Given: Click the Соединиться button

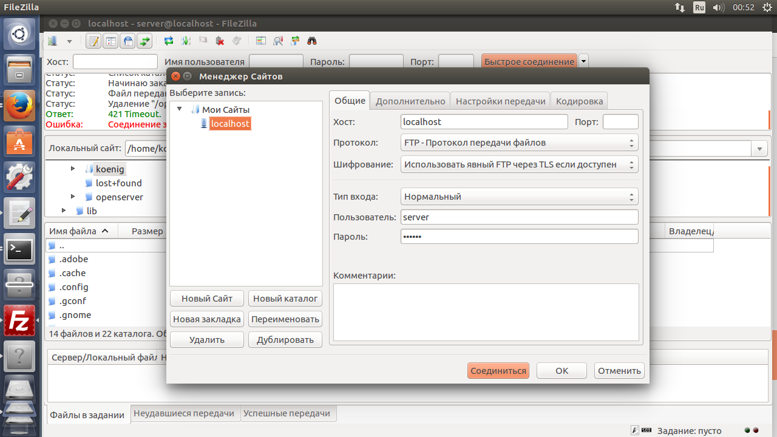Looking at the screenshot, I should pos(498,371).
